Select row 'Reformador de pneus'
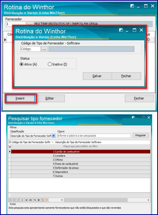 (81, 168)
